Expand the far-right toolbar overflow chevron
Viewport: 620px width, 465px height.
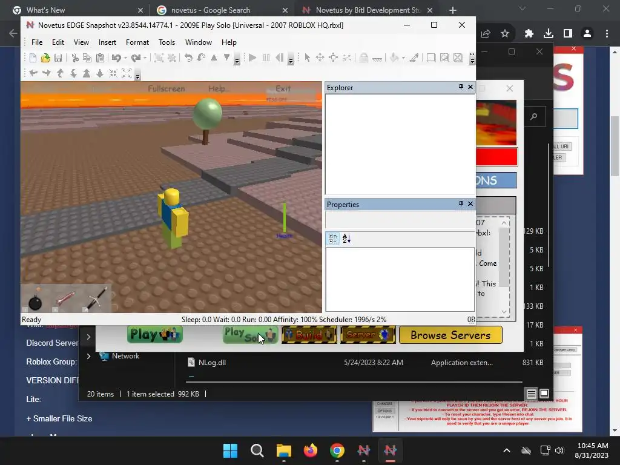(x=472, y=58)
